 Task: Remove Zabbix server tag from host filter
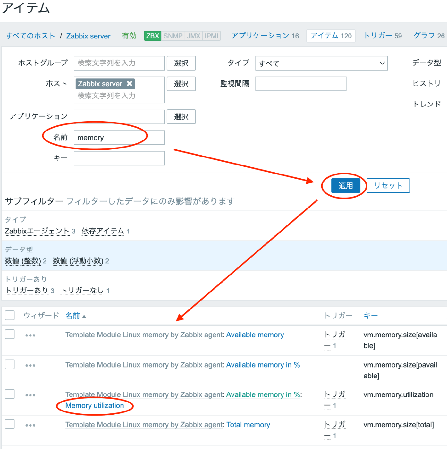[x=129, y=84]
